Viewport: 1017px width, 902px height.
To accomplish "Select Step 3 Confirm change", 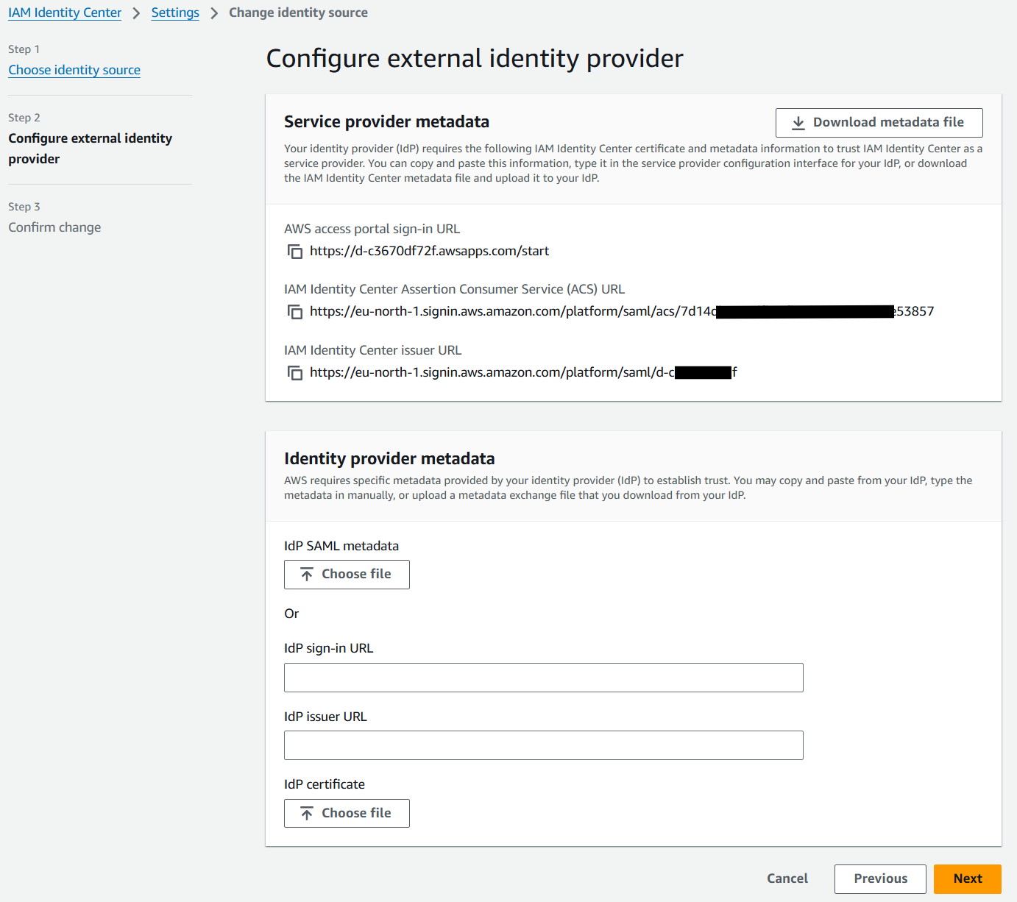I will click(54, 227).
